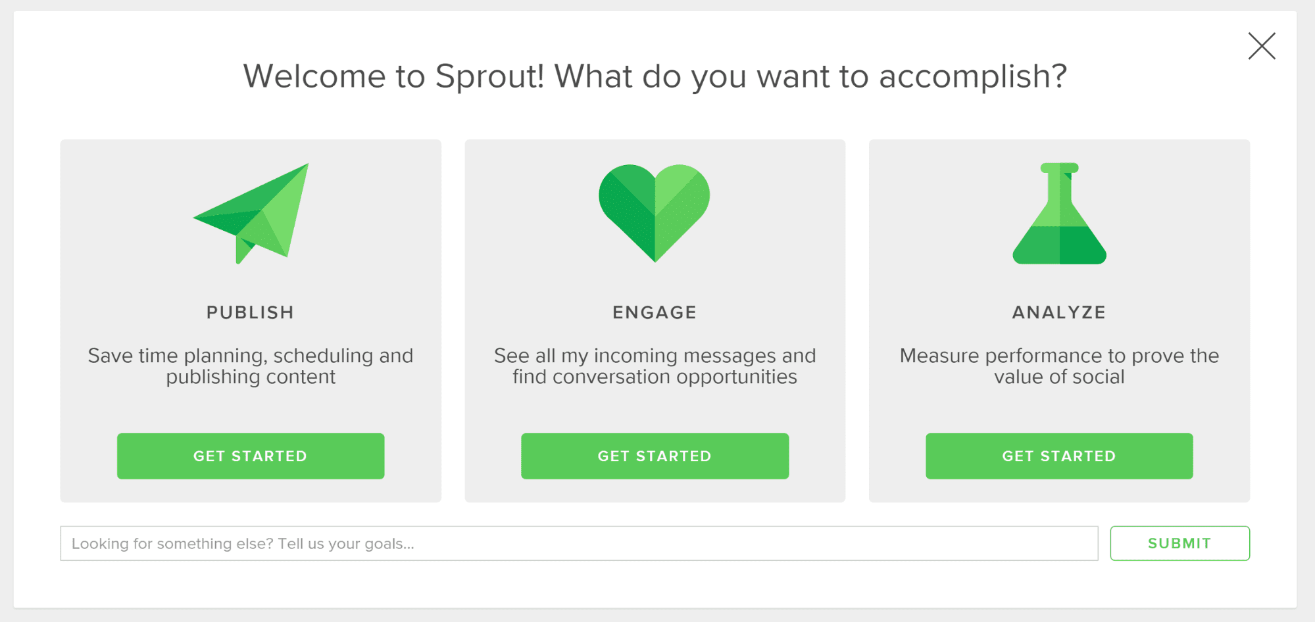Screen dimensions: 1315x622
Task: Close the Welcome to Sprout dialog
Action: [x=1262, y=46]
